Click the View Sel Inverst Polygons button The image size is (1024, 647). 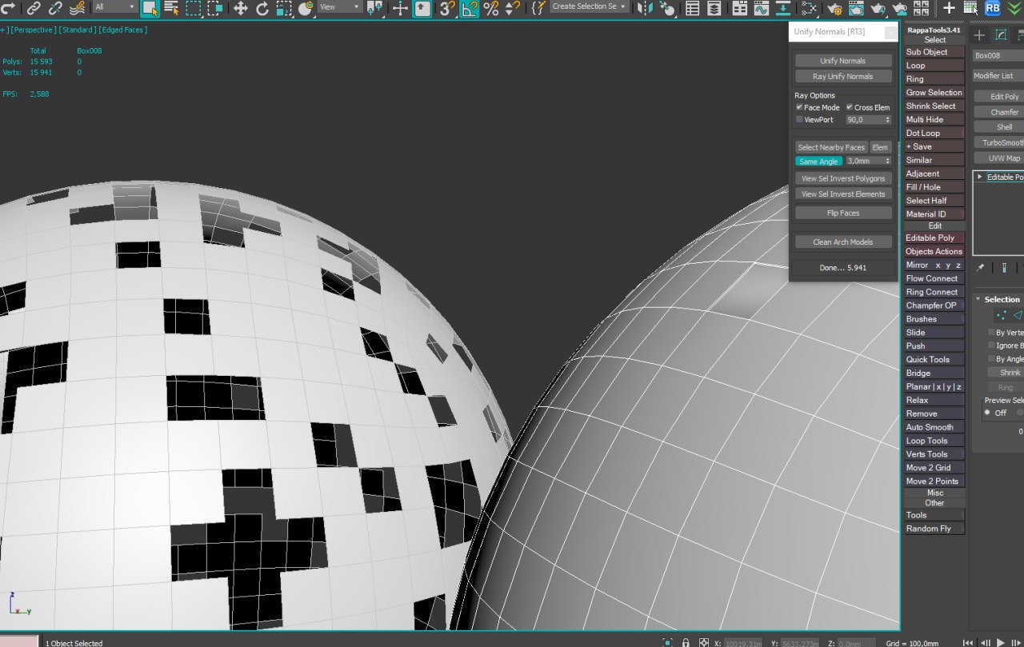[842, 178]
